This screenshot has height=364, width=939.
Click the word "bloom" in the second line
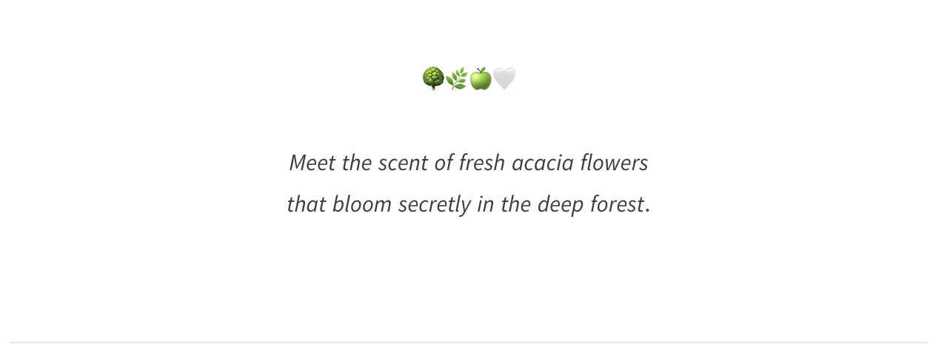click(361, 204)
